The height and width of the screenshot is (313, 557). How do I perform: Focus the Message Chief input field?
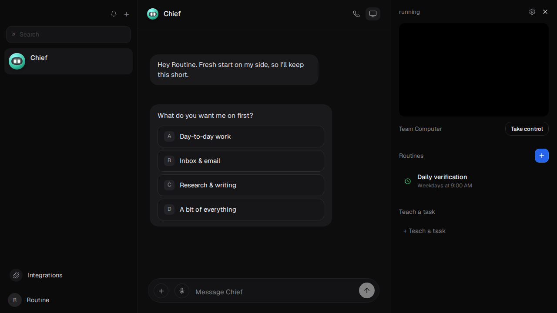[x=274, y=292]
